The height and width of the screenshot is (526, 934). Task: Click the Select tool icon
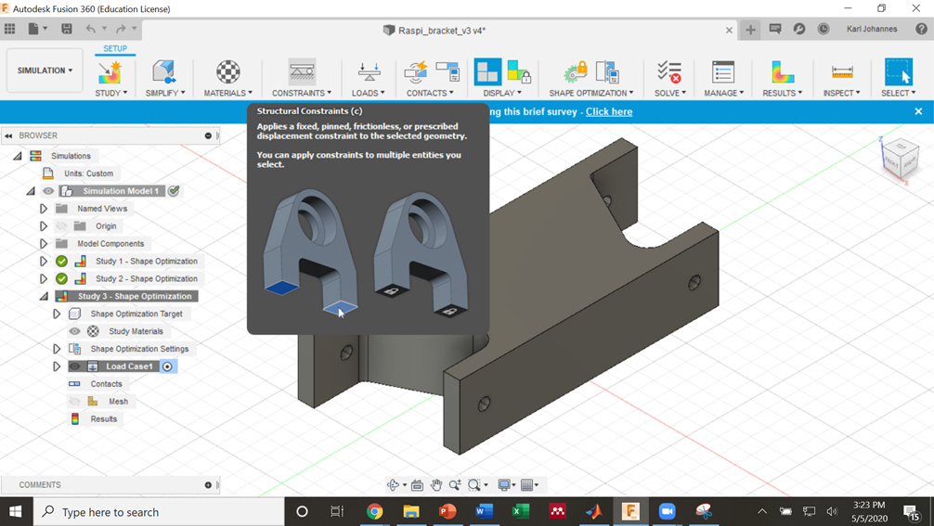pos(899,72)
